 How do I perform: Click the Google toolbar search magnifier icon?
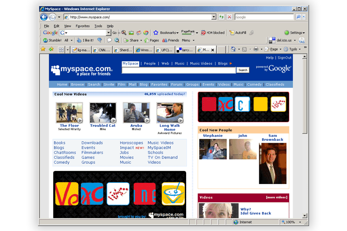coord(124,33)
